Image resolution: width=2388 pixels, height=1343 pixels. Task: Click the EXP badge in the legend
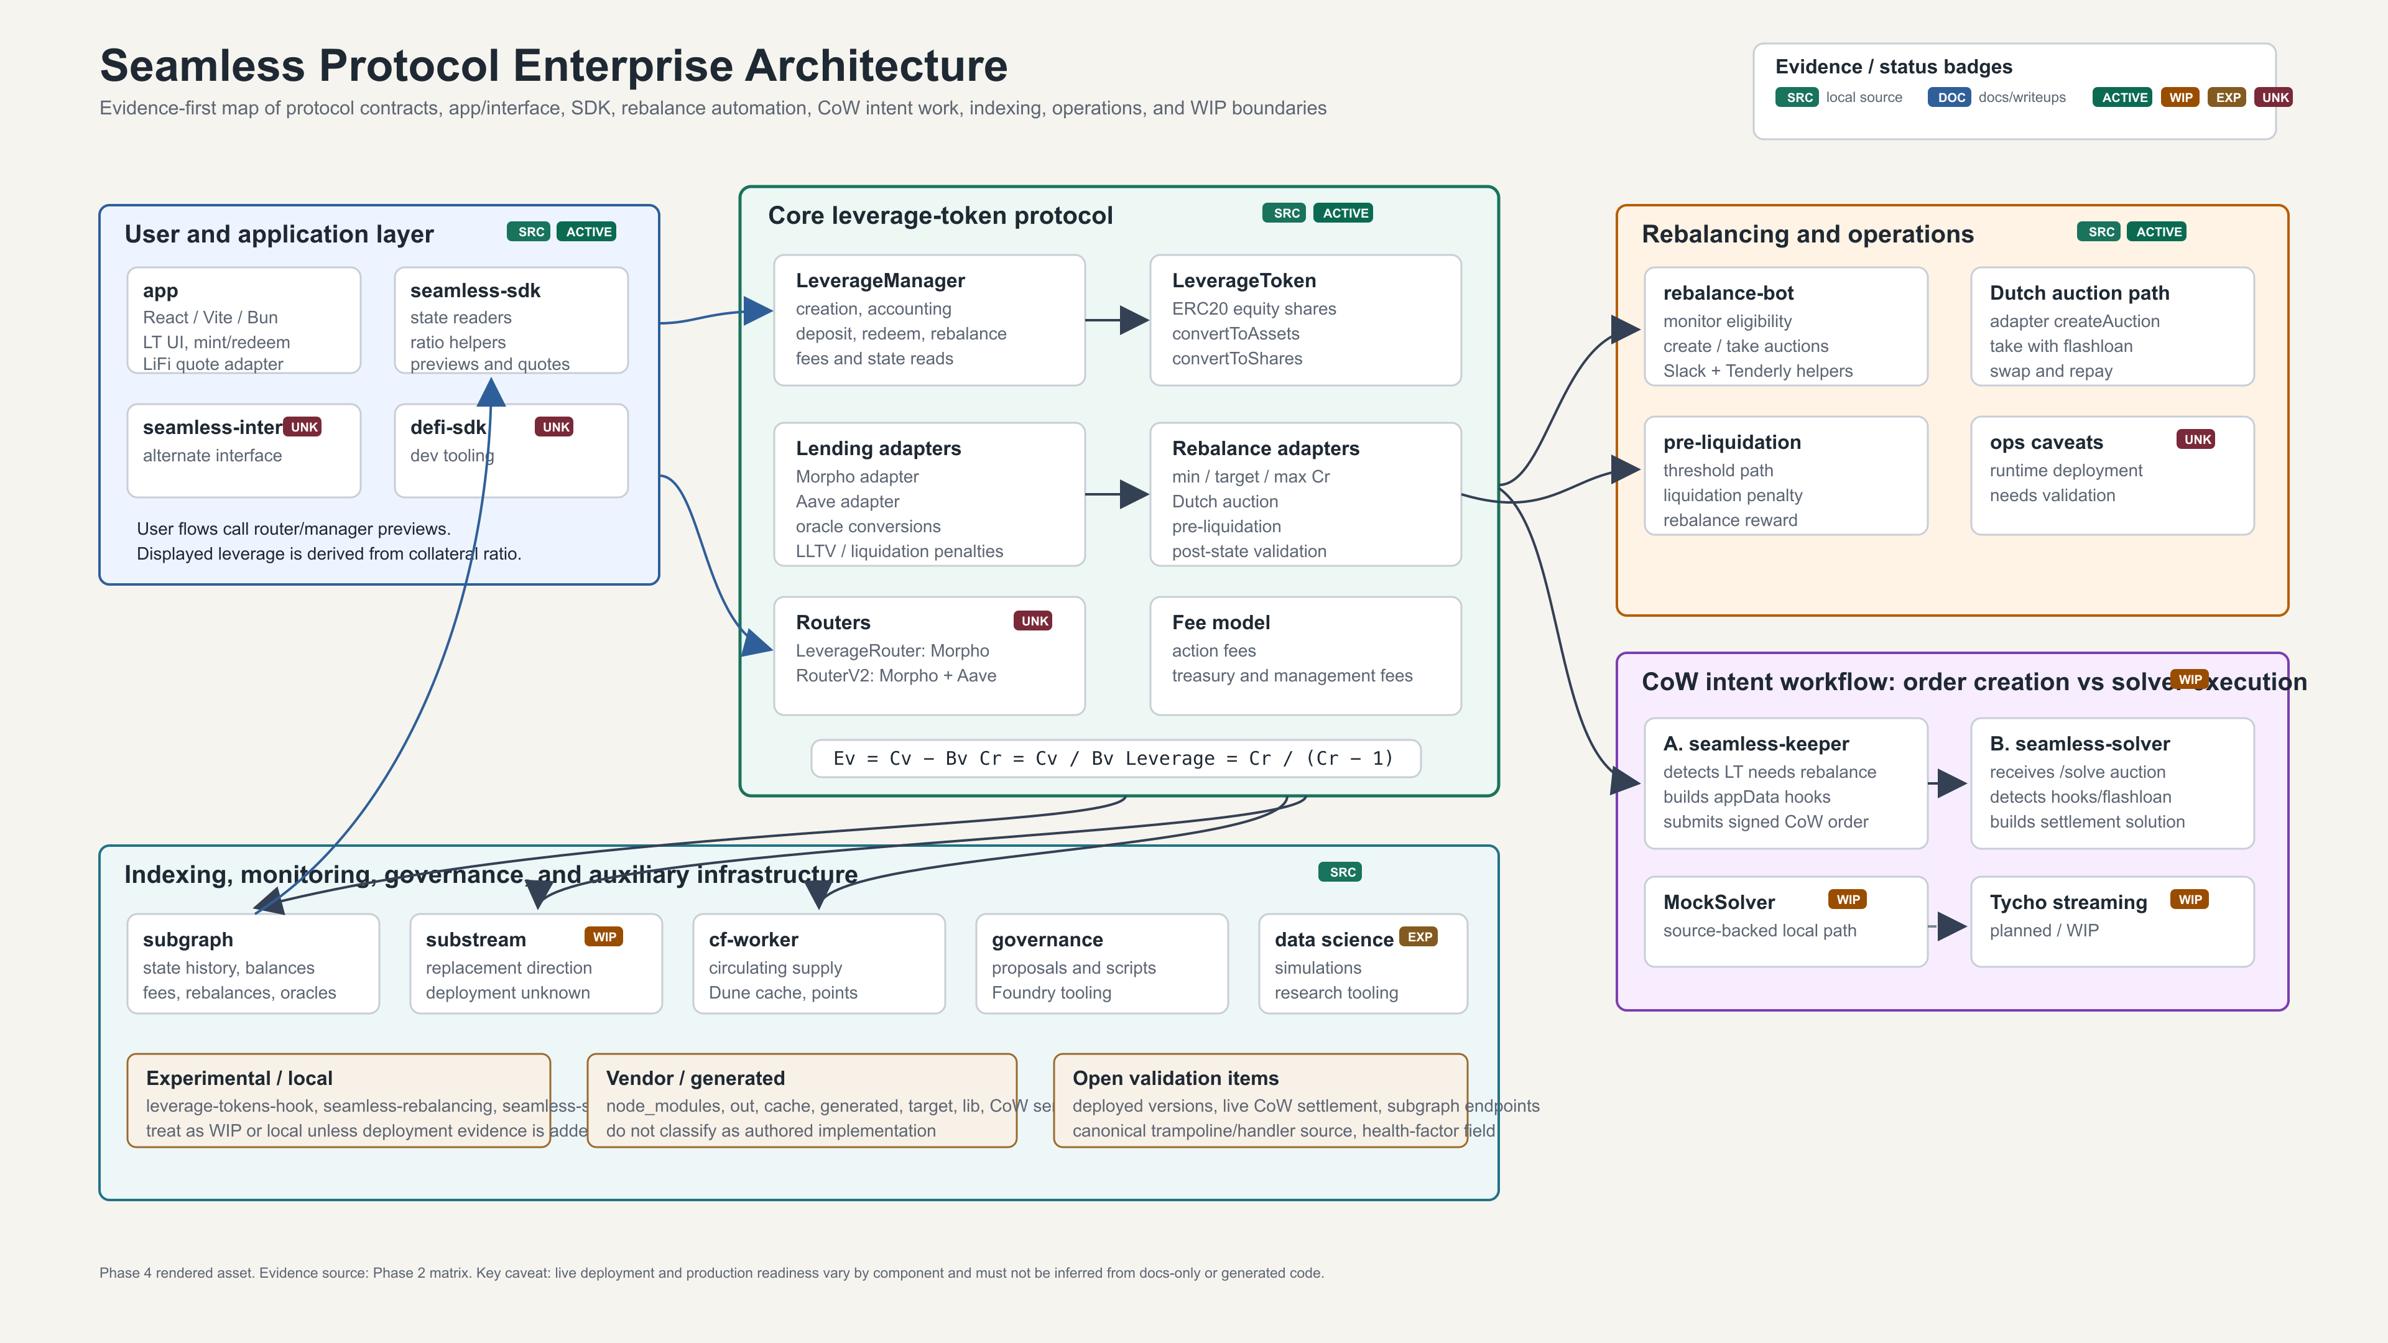tap(2228, 98)
